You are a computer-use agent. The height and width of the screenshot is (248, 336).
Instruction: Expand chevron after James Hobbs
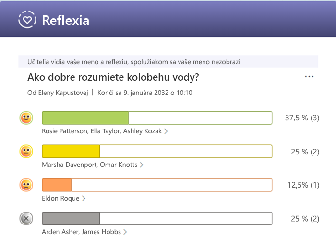pyautogui.click(x=125, y=232)
